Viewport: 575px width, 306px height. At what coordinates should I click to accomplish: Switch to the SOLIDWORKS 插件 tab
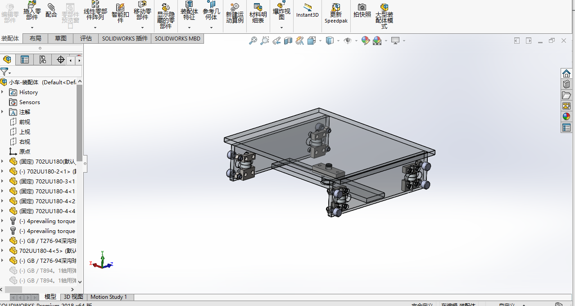point(125,39)
